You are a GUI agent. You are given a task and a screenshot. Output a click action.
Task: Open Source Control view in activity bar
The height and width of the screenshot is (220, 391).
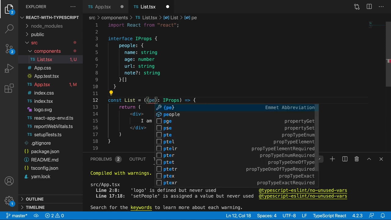click(x=9, y=48)
